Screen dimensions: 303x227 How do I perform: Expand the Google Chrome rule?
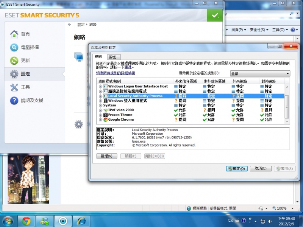100,120
